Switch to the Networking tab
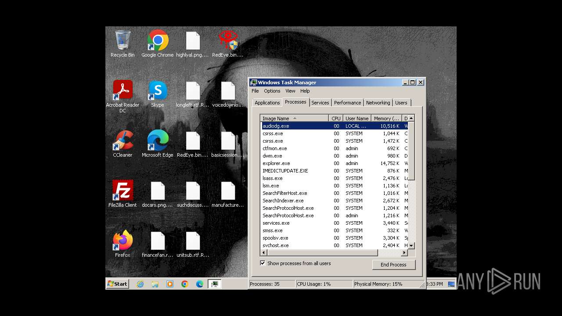This screenshot has width=562, height=316. tap(378, 103)
